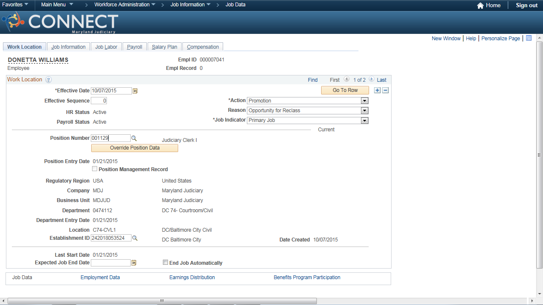
Task: Click the Find link
Action: pyautogui.click(x=313, y=80)
